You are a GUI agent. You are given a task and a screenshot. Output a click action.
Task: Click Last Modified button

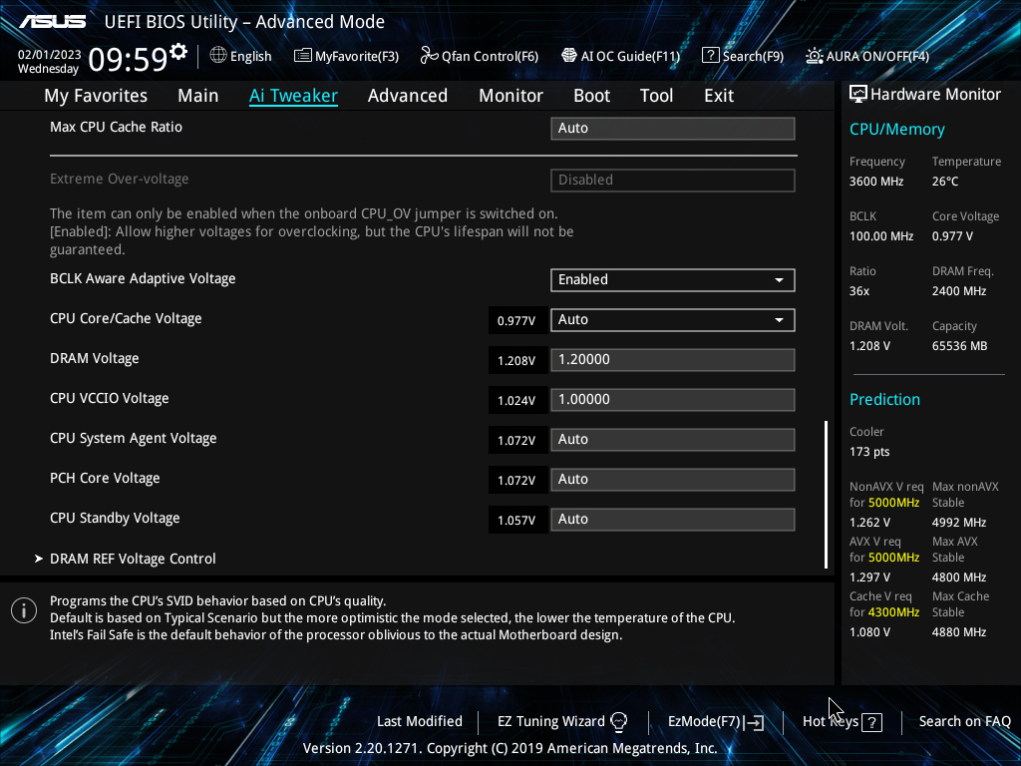pyautogui.click(x=420, y=721)
